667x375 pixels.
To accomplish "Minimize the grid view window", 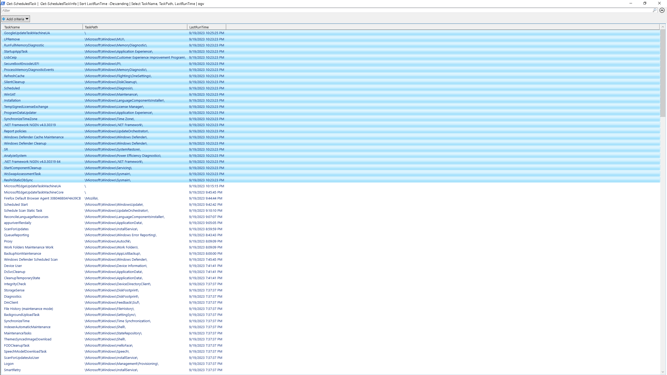I will click(631, 3).
